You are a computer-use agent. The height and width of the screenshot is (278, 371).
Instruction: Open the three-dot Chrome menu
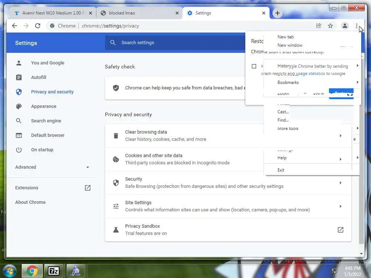point(357,26)
